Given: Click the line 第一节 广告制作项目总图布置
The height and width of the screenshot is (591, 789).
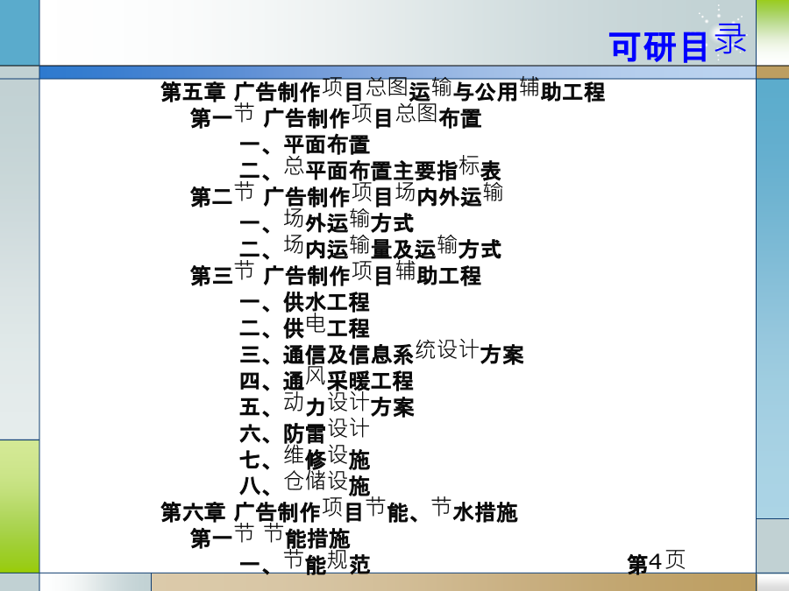Looking at the screenshot, I should (336, 116).
